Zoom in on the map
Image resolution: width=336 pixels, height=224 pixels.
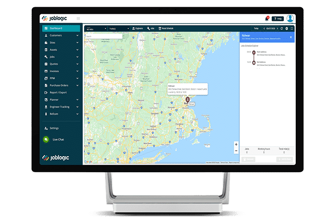tap(236, 145)
